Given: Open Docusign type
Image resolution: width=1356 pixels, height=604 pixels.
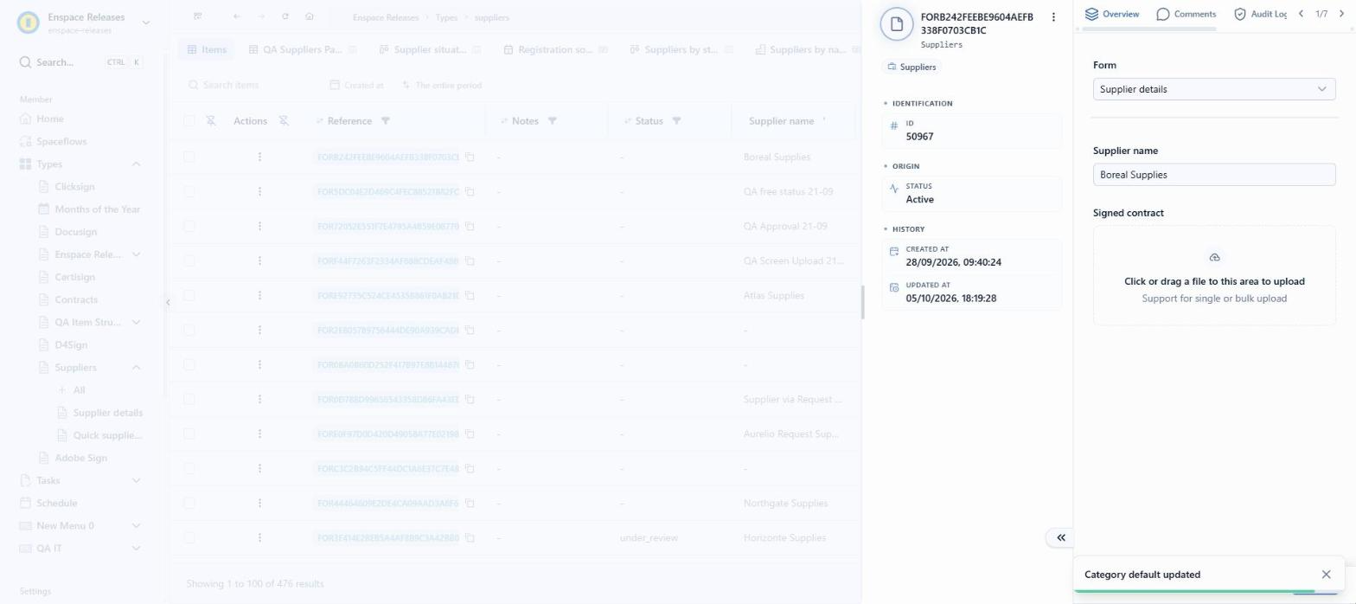Looking at the screenshot, I should click(75, 232).
